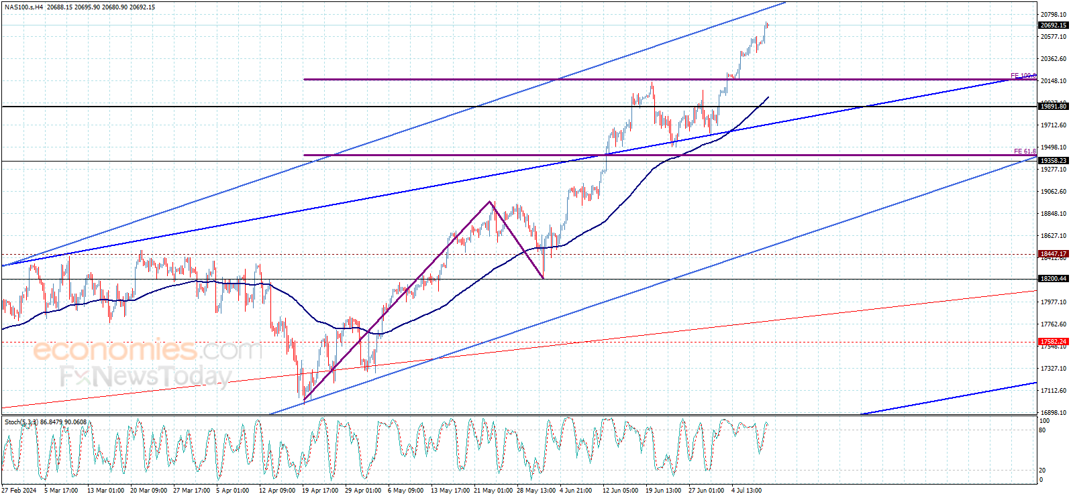The image size is (1071, 498).
Task: Click the "20798.10" price axis label
Action: click(1053, 15)
